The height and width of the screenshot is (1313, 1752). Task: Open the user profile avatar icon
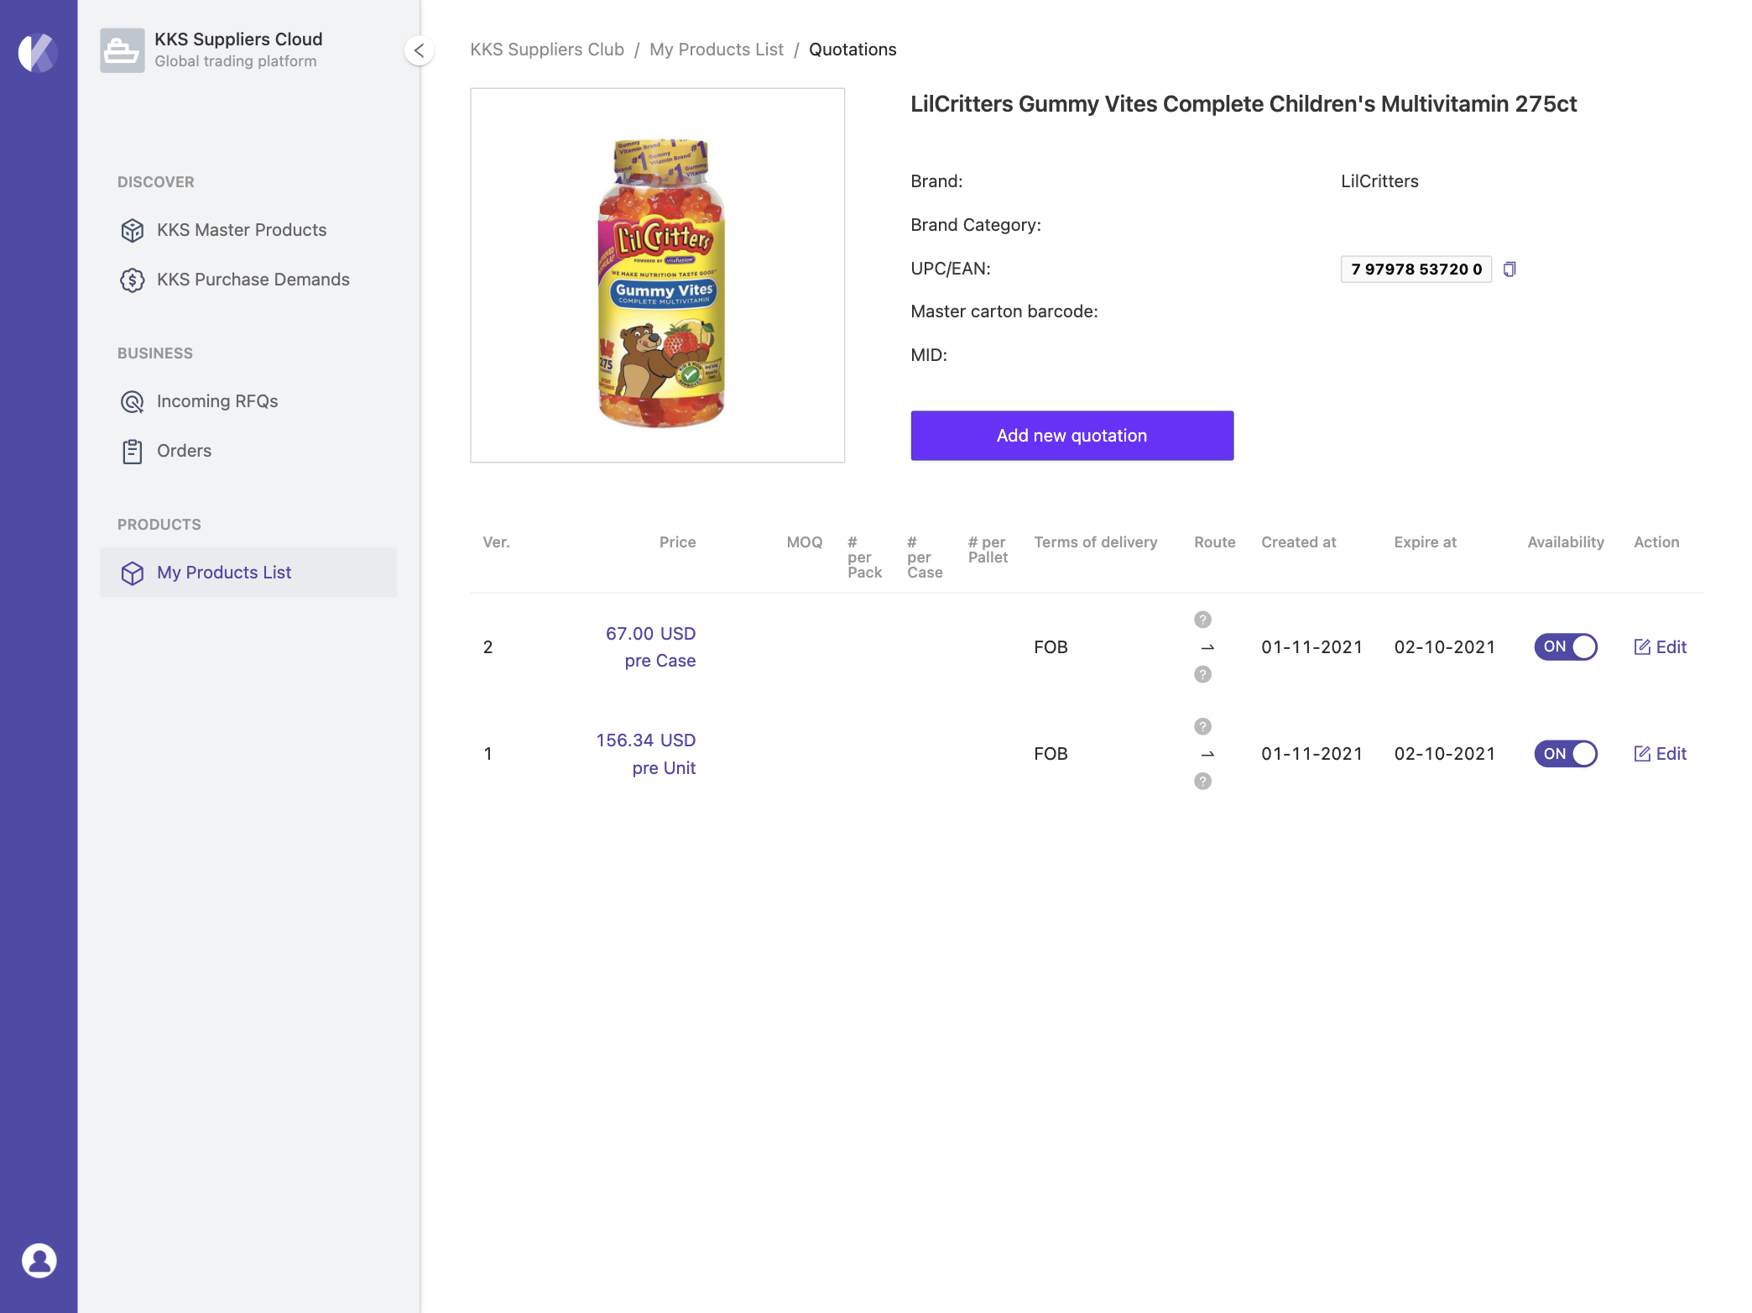pyautogui.click(x=39, y=1260)
